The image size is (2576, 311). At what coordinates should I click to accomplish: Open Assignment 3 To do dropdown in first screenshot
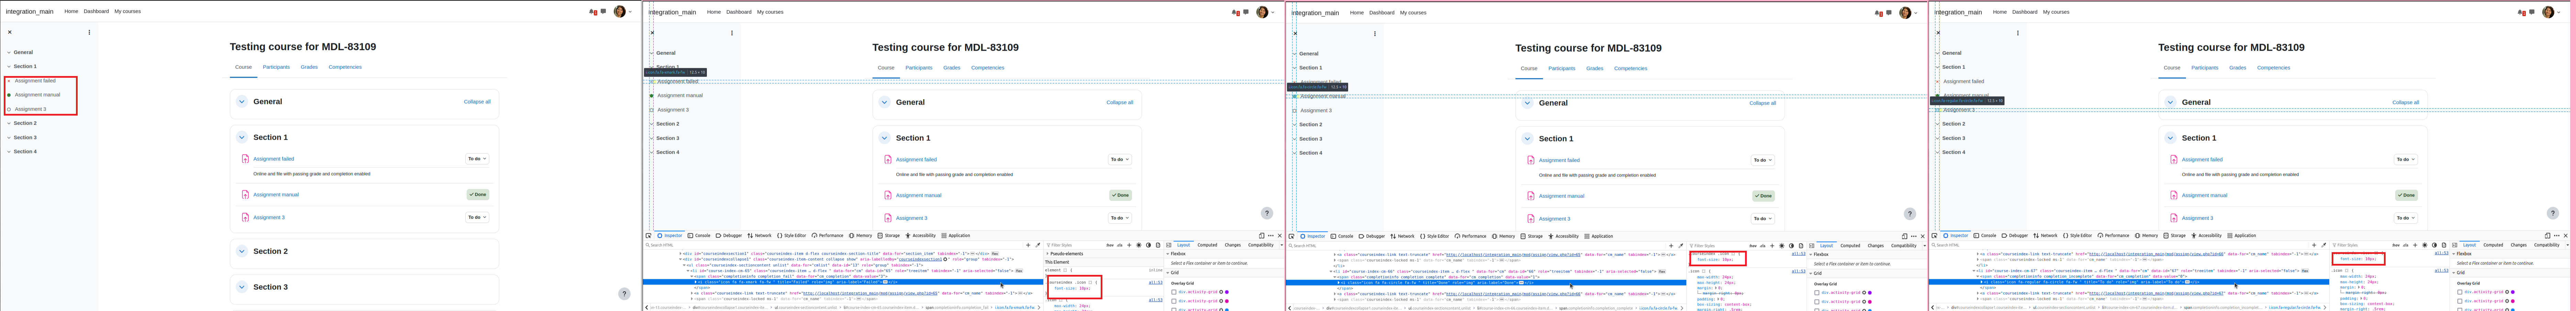pos(477,217)
